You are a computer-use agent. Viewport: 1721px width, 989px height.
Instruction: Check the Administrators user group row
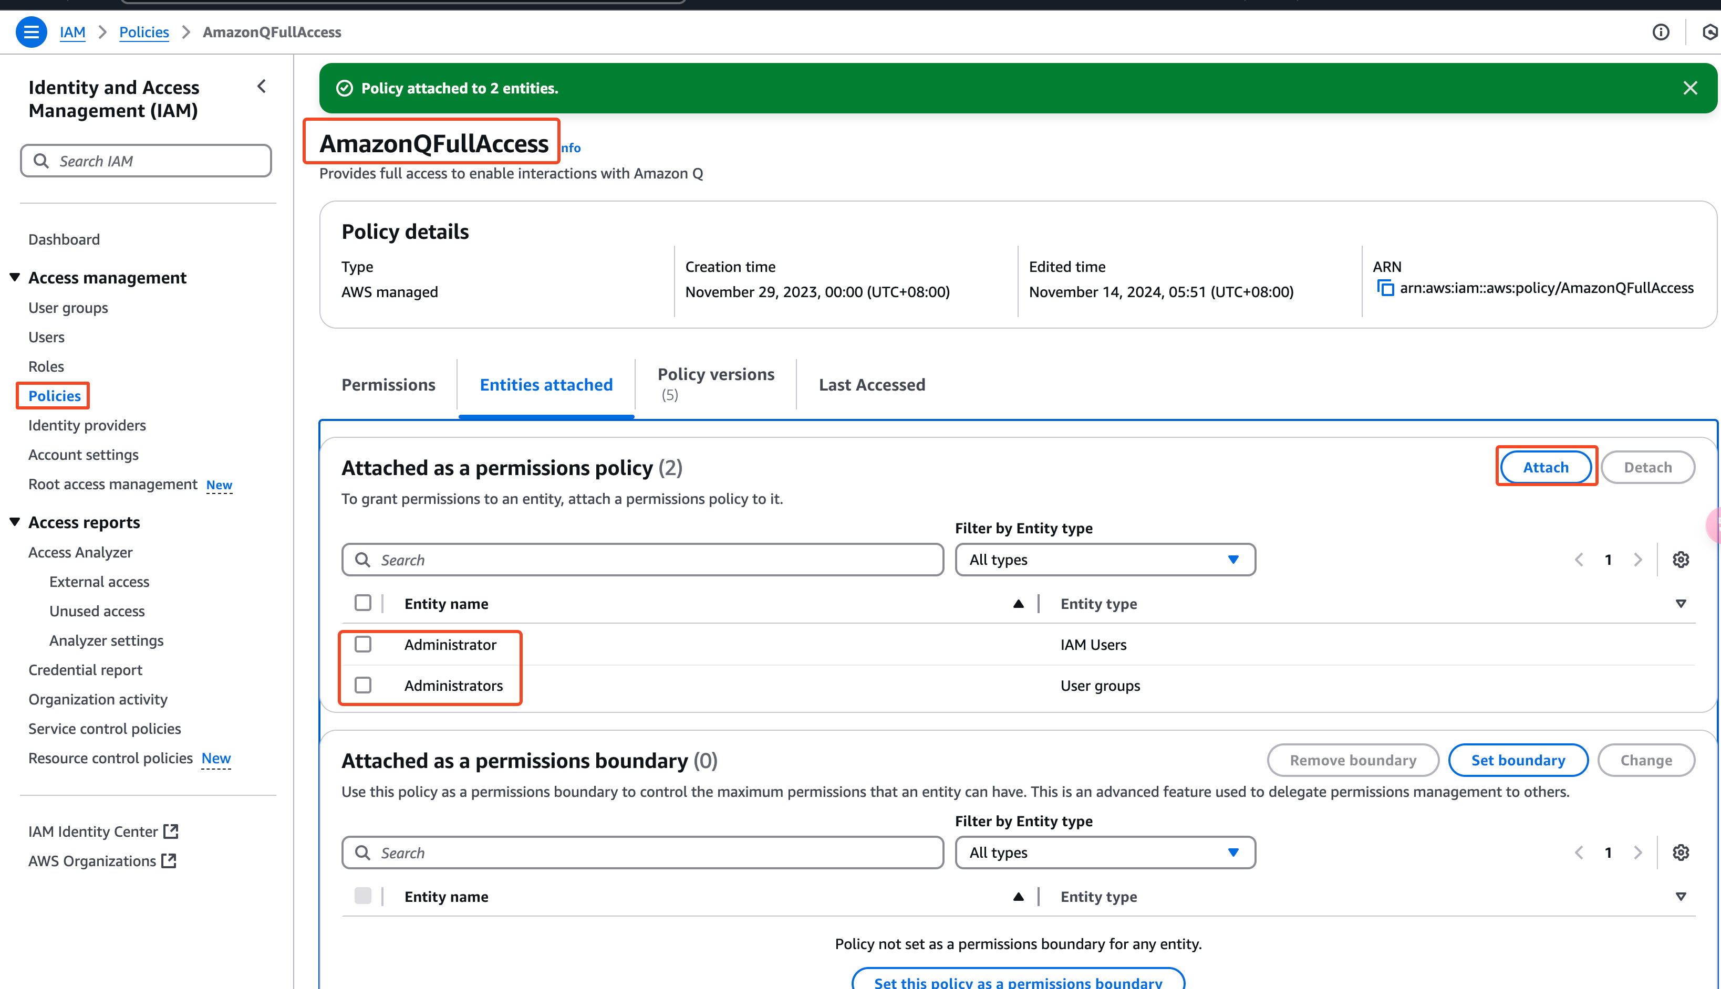(x=363, y=685)
